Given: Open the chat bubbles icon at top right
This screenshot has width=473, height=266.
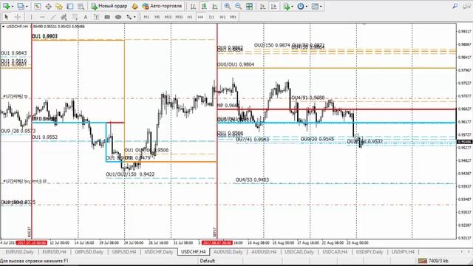Looking at the screenshot, I should 467,6.
